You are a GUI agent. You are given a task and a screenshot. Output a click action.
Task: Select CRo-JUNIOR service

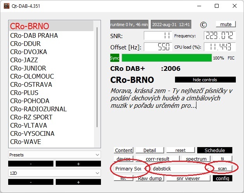[x=51, y=68]
